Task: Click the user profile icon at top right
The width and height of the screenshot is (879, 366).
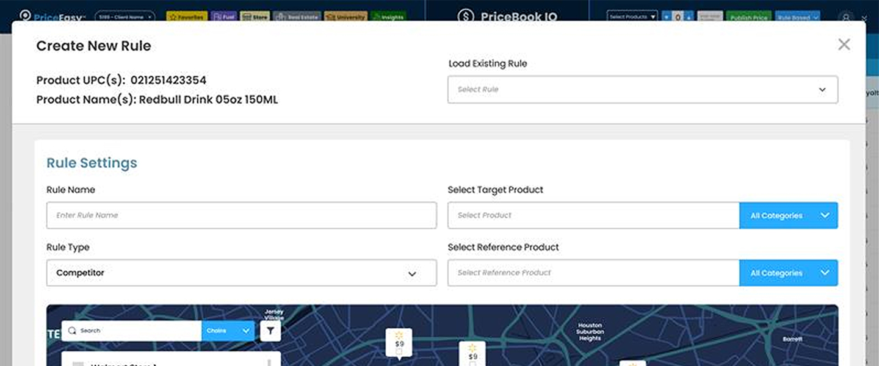Action: coord(847,16)
